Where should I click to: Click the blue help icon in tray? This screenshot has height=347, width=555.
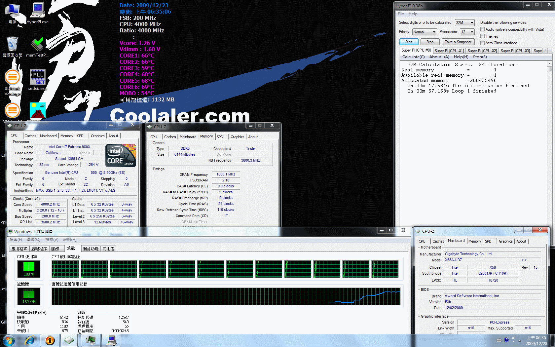tap(506, 340)
